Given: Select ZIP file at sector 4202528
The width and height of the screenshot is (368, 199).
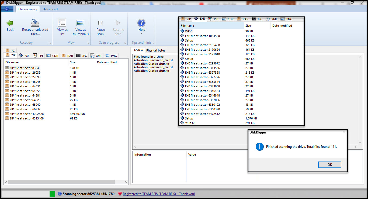Looking at the screenshot, I should pos(27,114).
